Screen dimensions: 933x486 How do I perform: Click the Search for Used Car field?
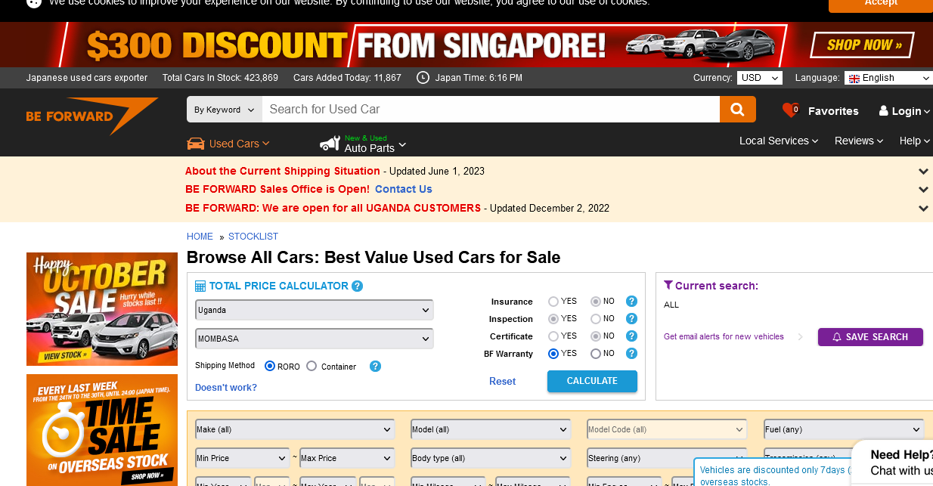491,110
